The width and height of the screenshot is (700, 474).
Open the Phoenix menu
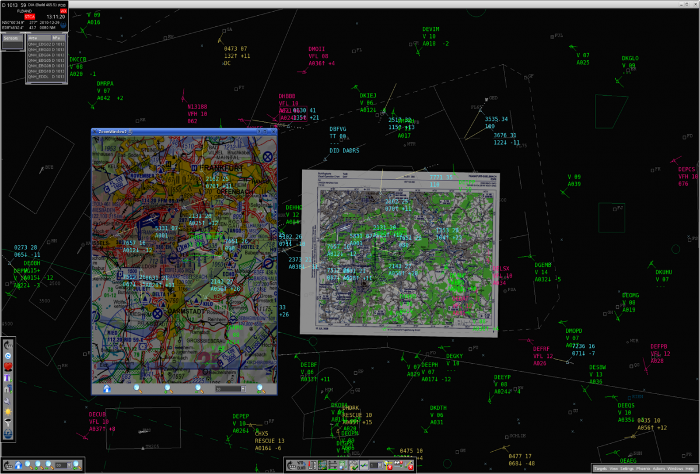[643, 469]
